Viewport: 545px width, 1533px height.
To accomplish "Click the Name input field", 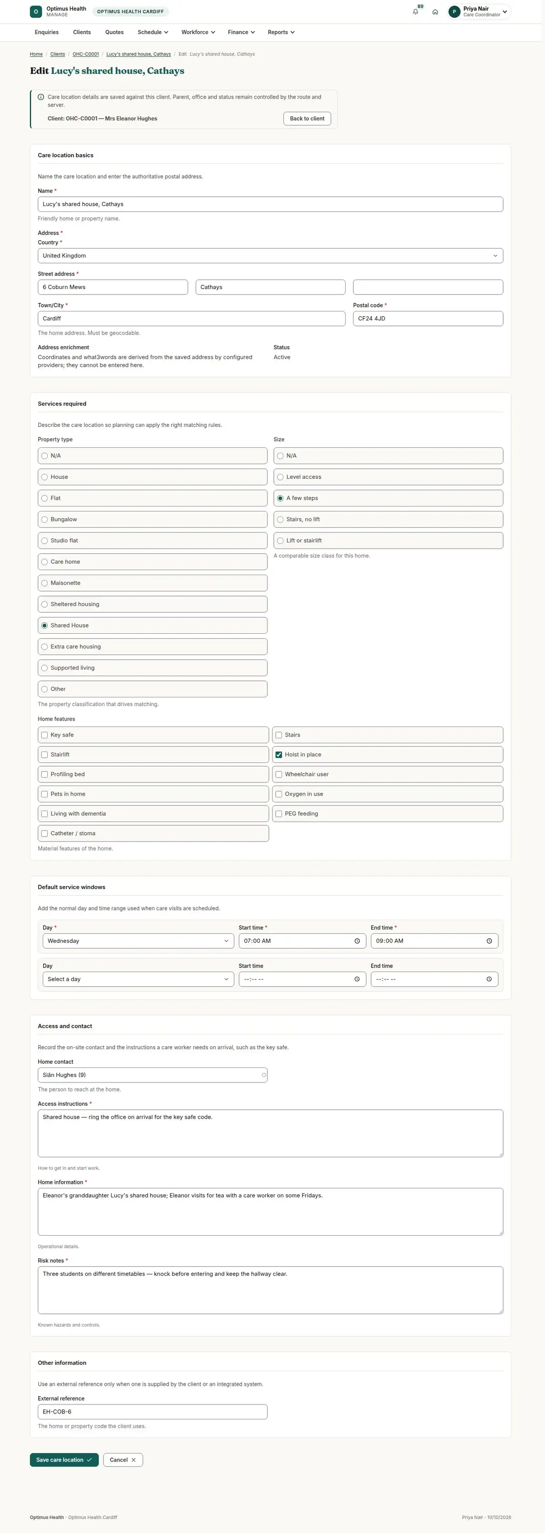I will 270,204.
